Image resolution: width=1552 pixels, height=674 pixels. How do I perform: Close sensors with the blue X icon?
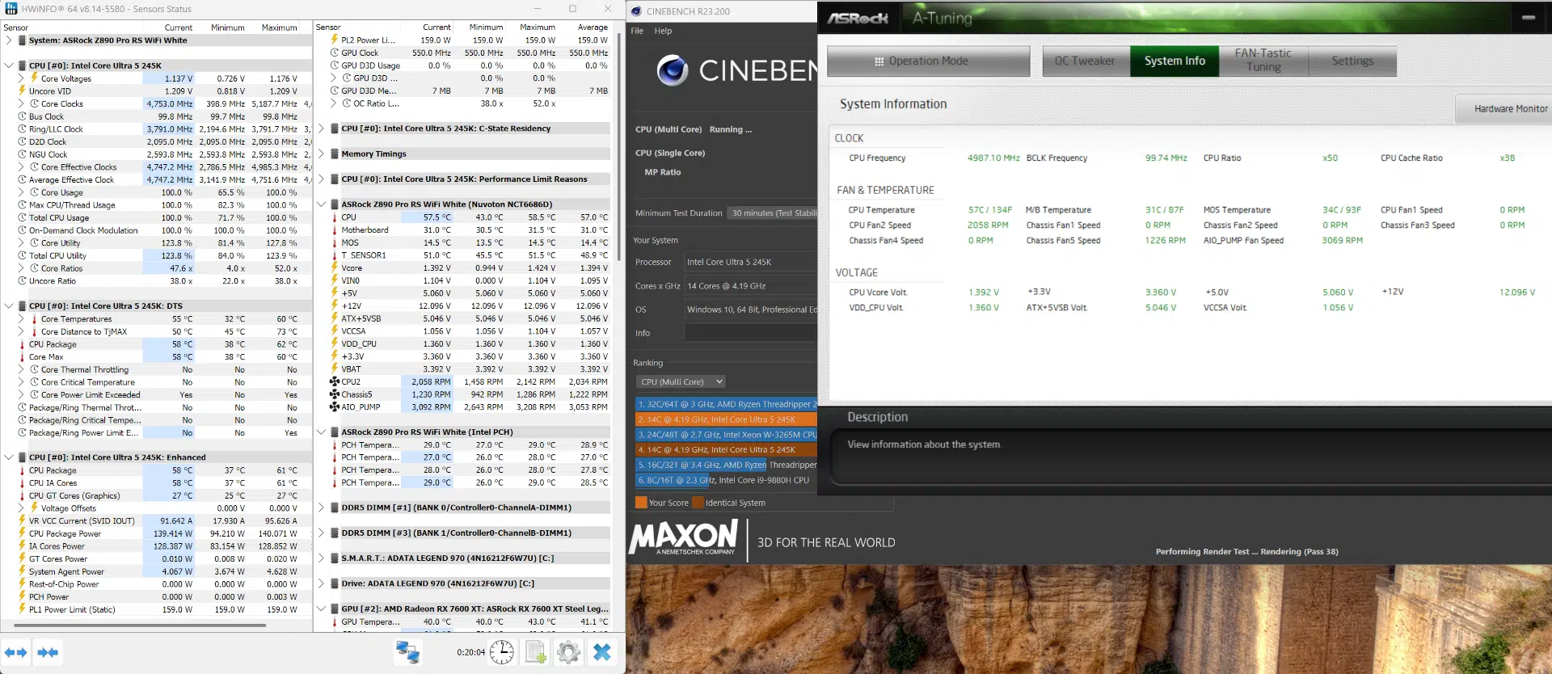pos(602,652)
